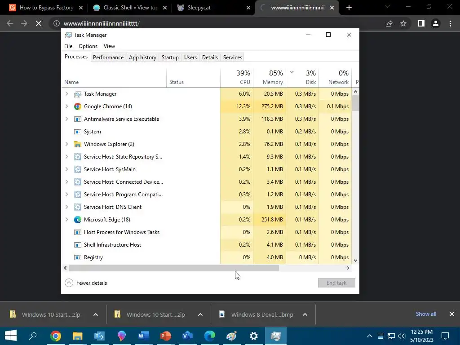This screenshot has width=460, height=345.
Task: Open the notification center icon
Action: click(445, 336)
